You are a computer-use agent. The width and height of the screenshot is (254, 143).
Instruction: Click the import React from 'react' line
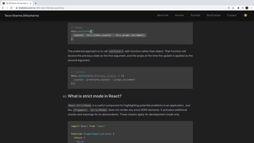pyautogui.click(x=89, y=126)
